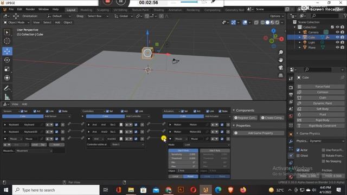
Task: Select the Annotate pencil tool
Action: tap(7, 88)
